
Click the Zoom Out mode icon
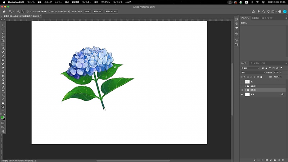click(23, 12)
